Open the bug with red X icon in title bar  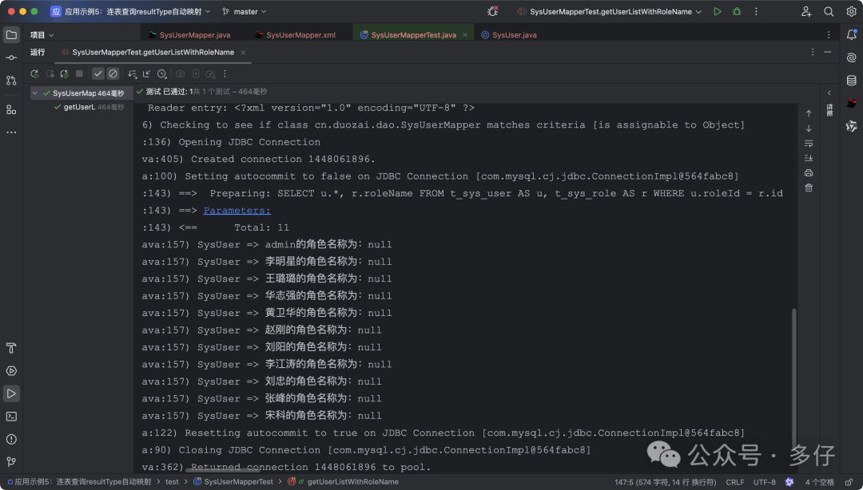coord(492,11)
